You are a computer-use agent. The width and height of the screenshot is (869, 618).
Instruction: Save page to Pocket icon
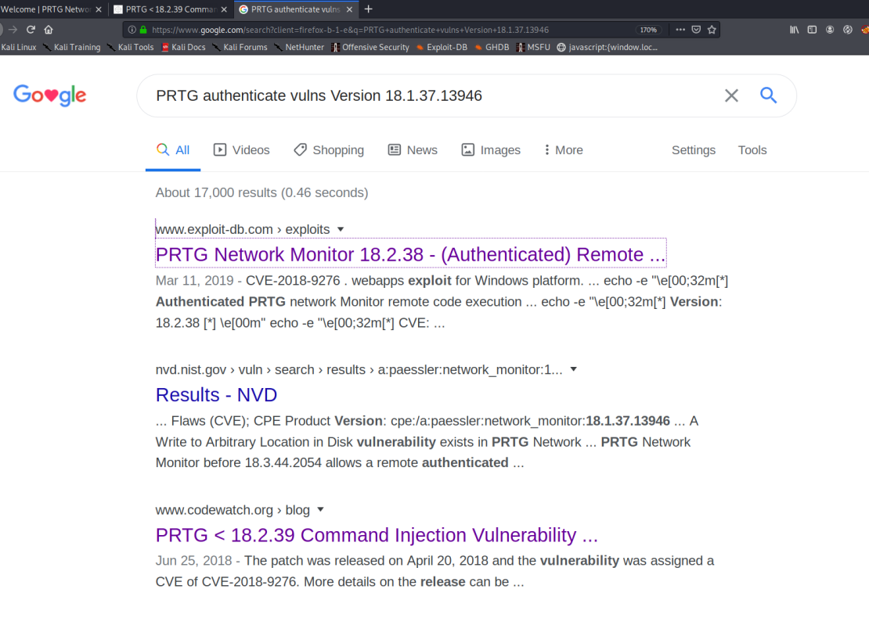tap(696, 30)
